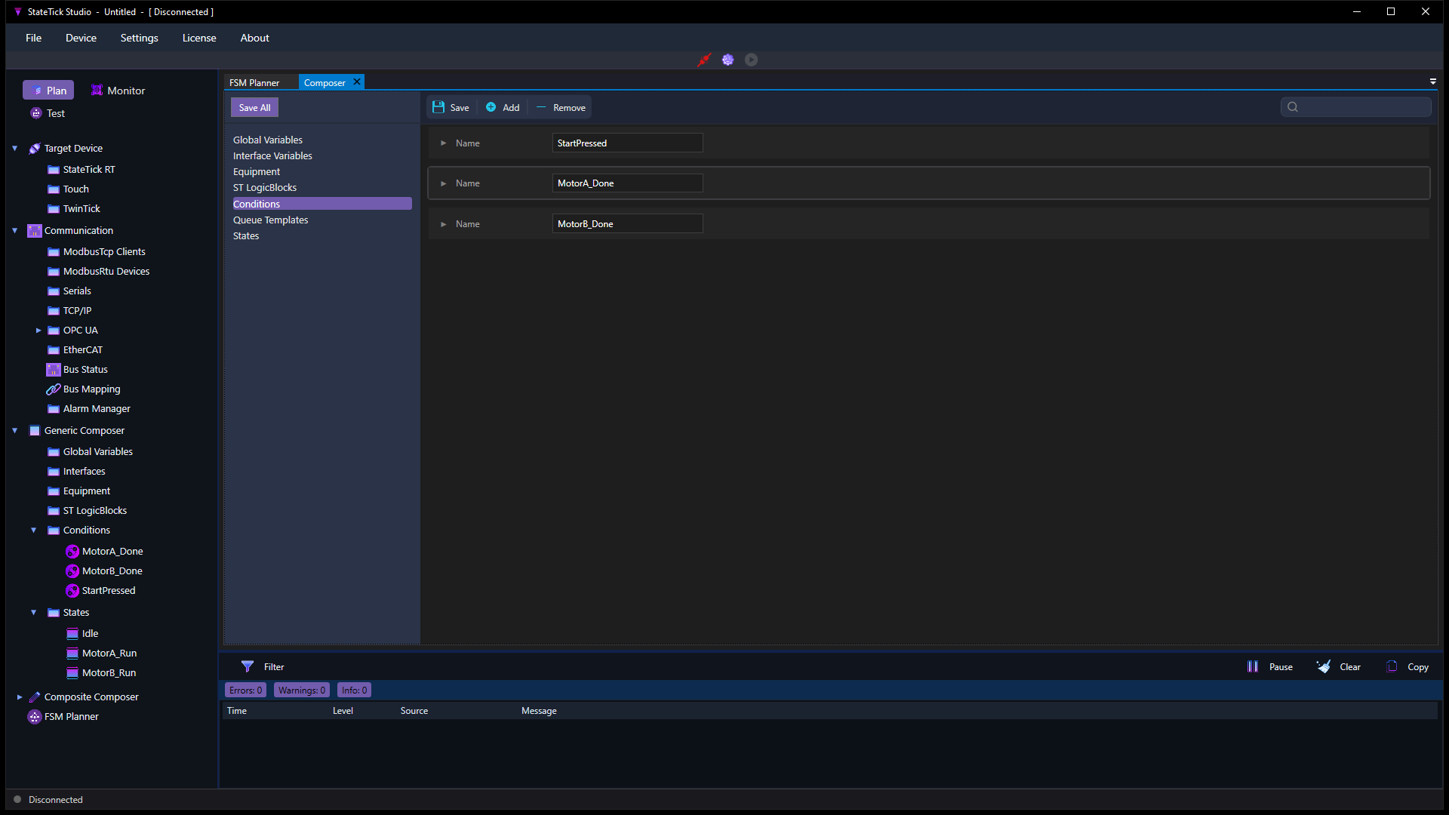Open the File menu
This screenshot has height=815, width=1449.
tap(33, 38)
